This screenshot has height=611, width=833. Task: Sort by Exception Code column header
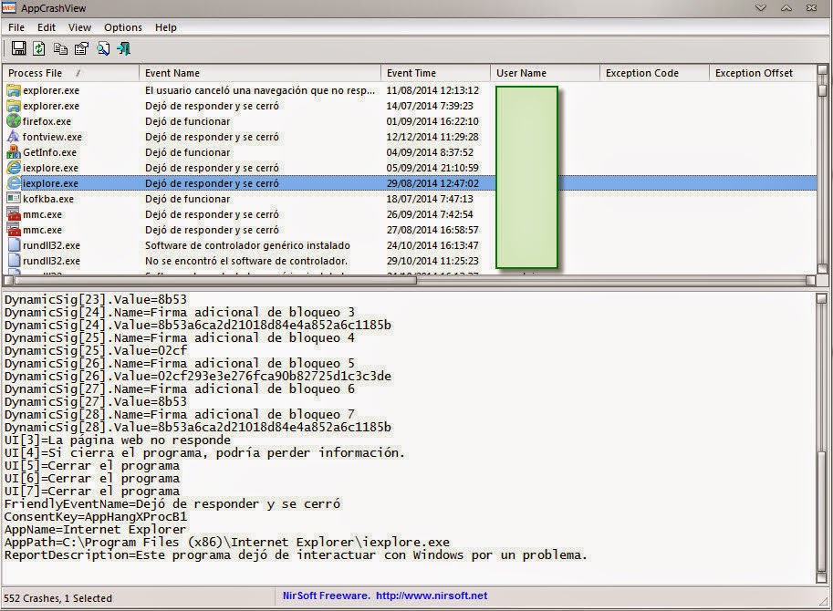pyautogui.click(x=654, y=73)
